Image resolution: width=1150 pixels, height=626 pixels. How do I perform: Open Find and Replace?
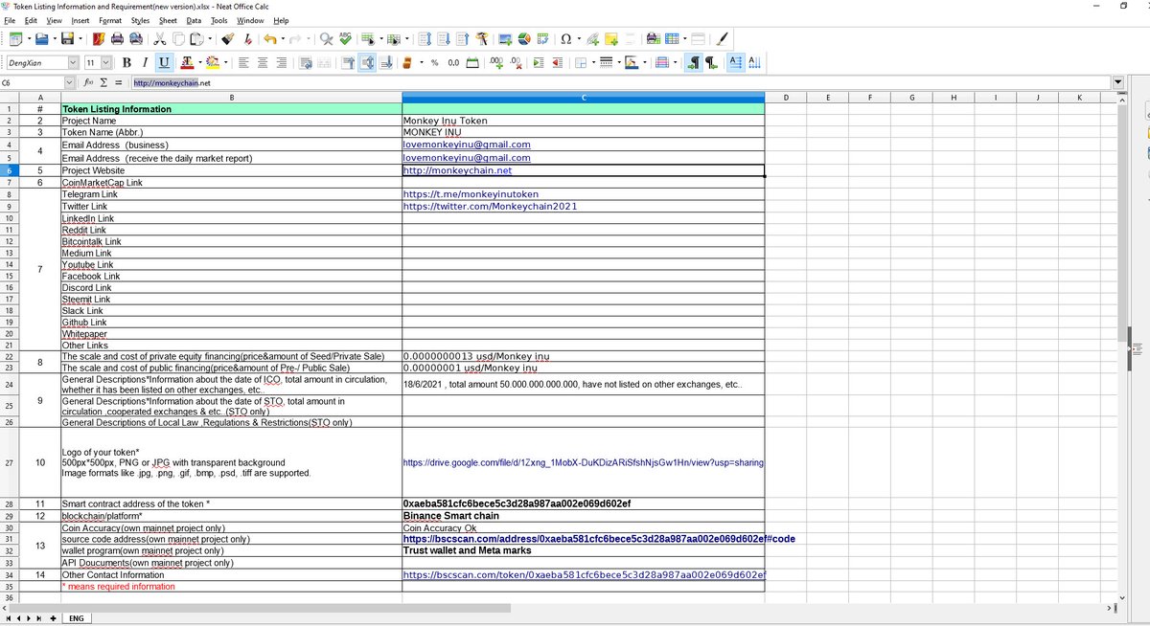327,39
